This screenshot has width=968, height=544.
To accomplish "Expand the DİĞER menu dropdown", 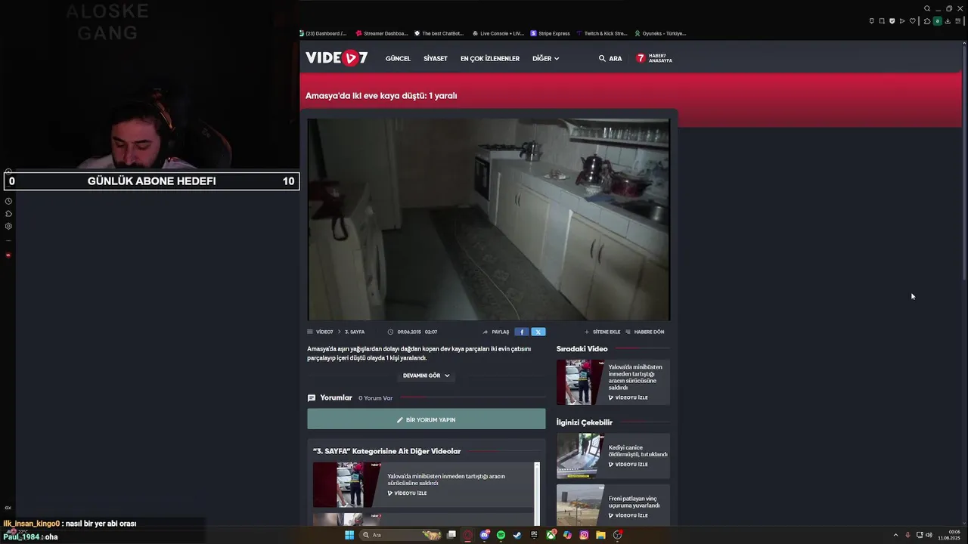I will click(545, 58).
